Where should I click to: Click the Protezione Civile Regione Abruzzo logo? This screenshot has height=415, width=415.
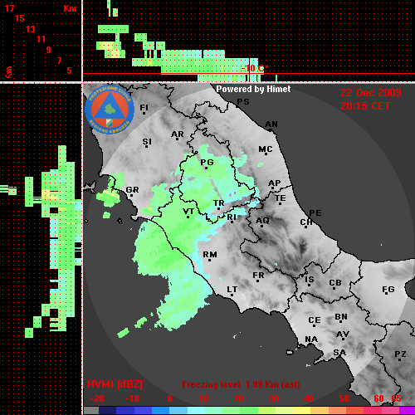[110, 110]
